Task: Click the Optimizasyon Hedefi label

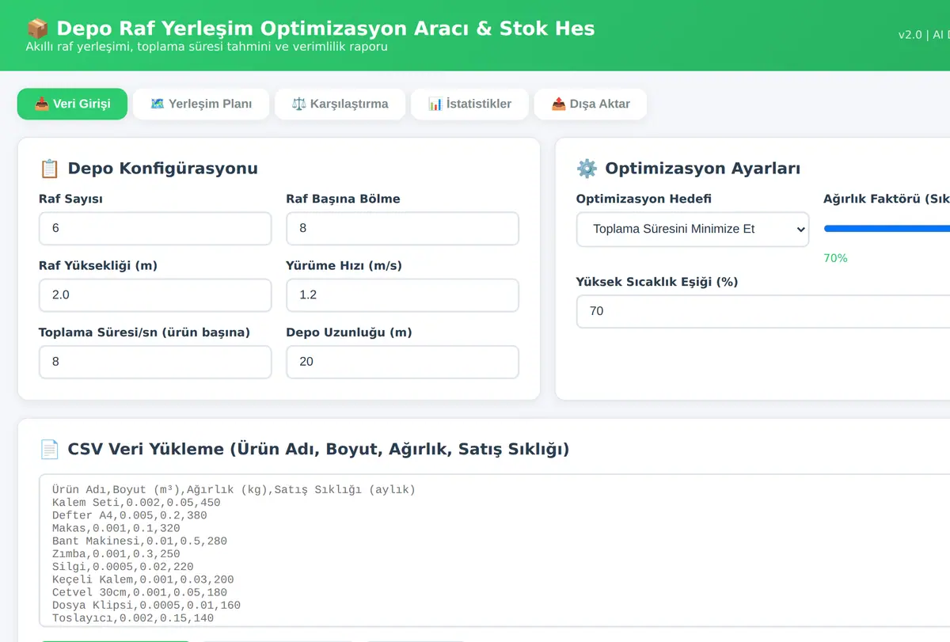Action: click(x=644, y=199)
